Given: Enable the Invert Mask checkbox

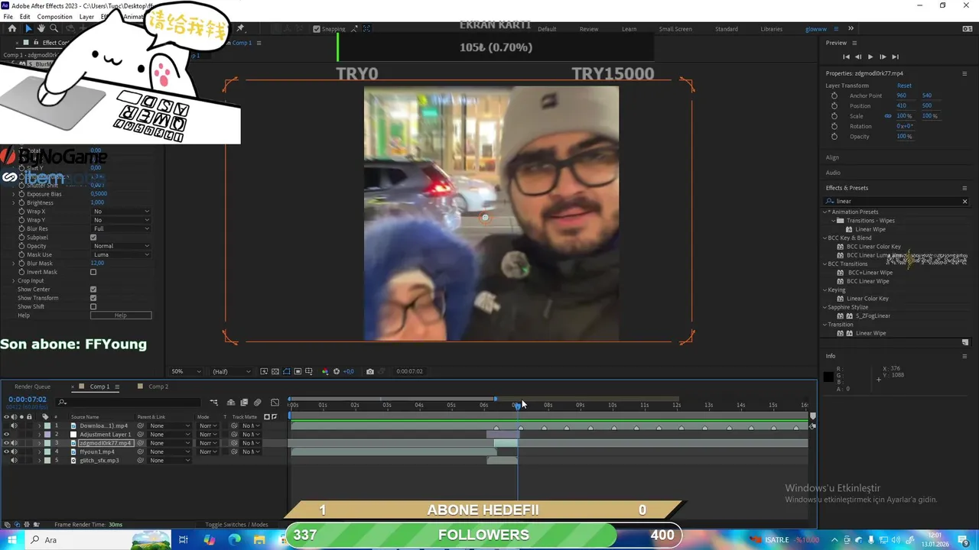Looking at the screenshot, I should (93, 272).
